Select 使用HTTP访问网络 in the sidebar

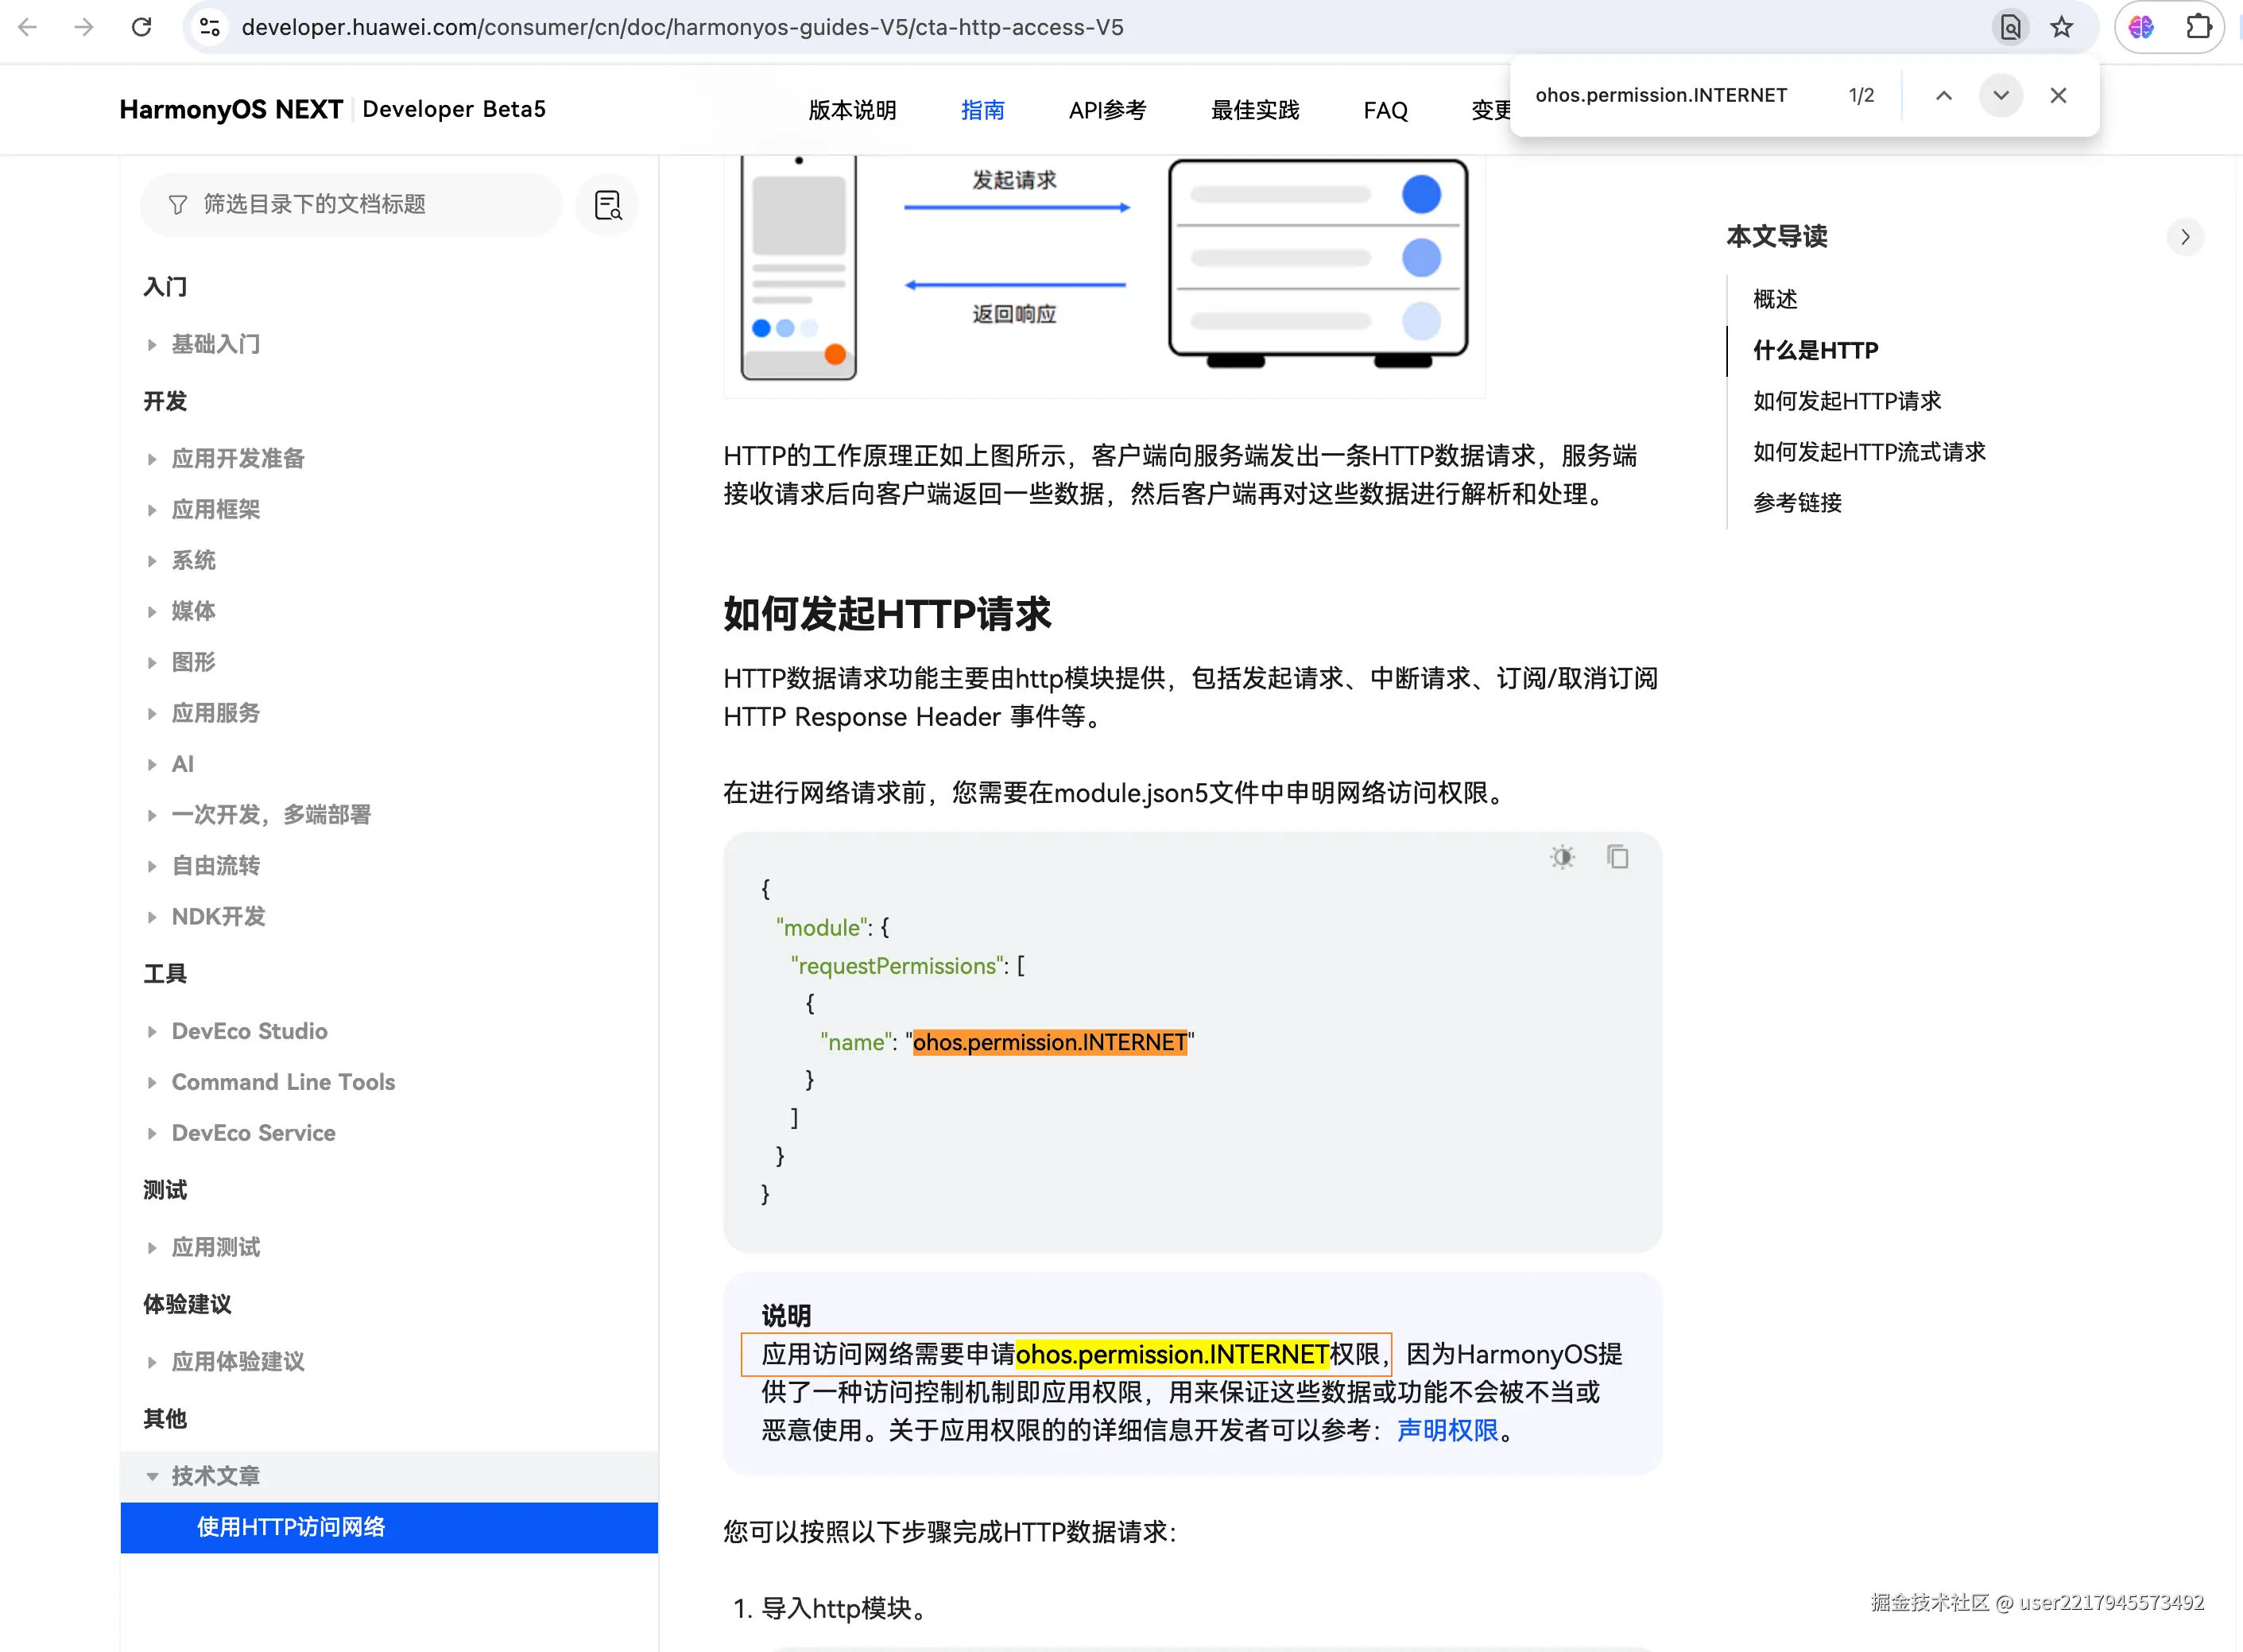[290, 1527]
